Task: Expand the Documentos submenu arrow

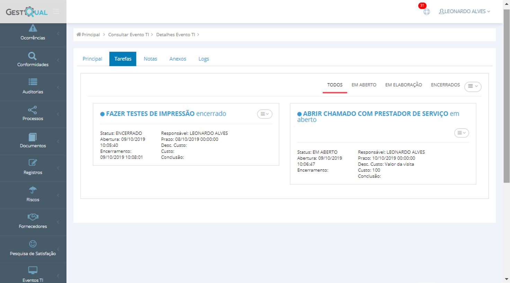Action: click(x=58, y=141)
